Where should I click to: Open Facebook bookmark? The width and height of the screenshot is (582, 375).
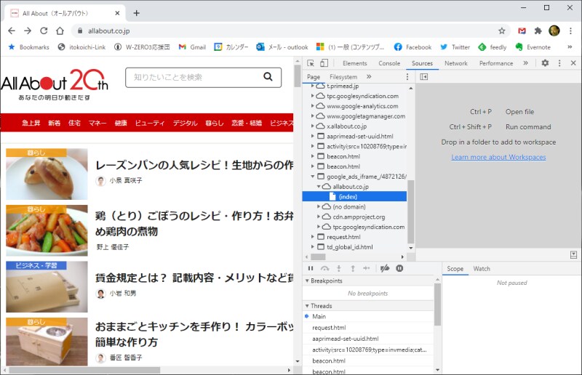click(412, 47)
